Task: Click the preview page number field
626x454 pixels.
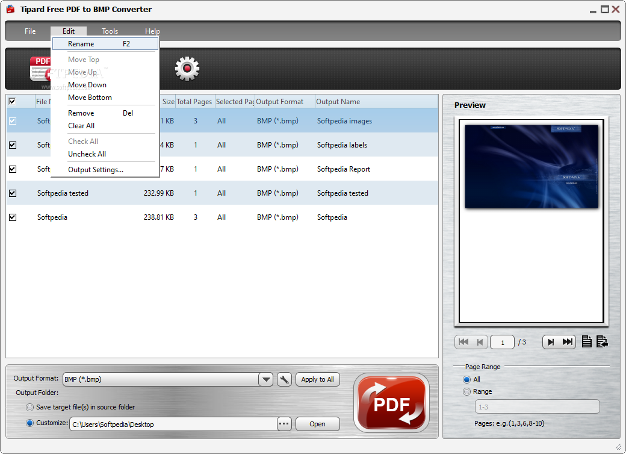Action: point(502,342)
